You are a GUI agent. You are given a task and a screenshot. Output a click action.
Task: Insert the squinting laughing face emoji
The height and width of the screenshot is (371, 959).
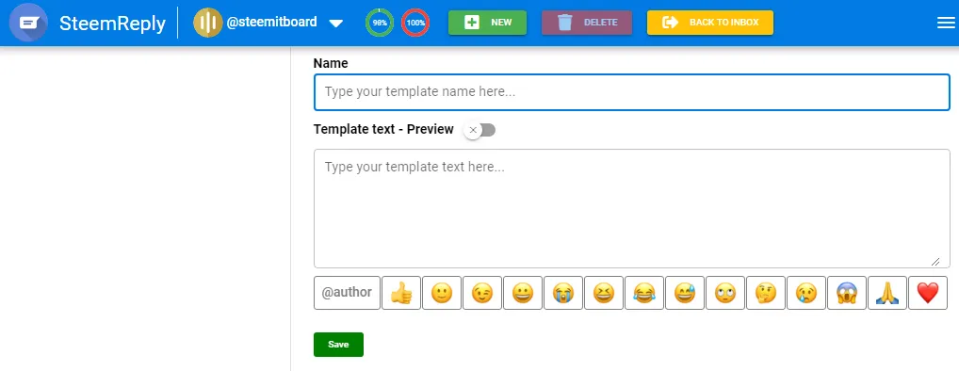pyautogui.click(x=604, y=293)
